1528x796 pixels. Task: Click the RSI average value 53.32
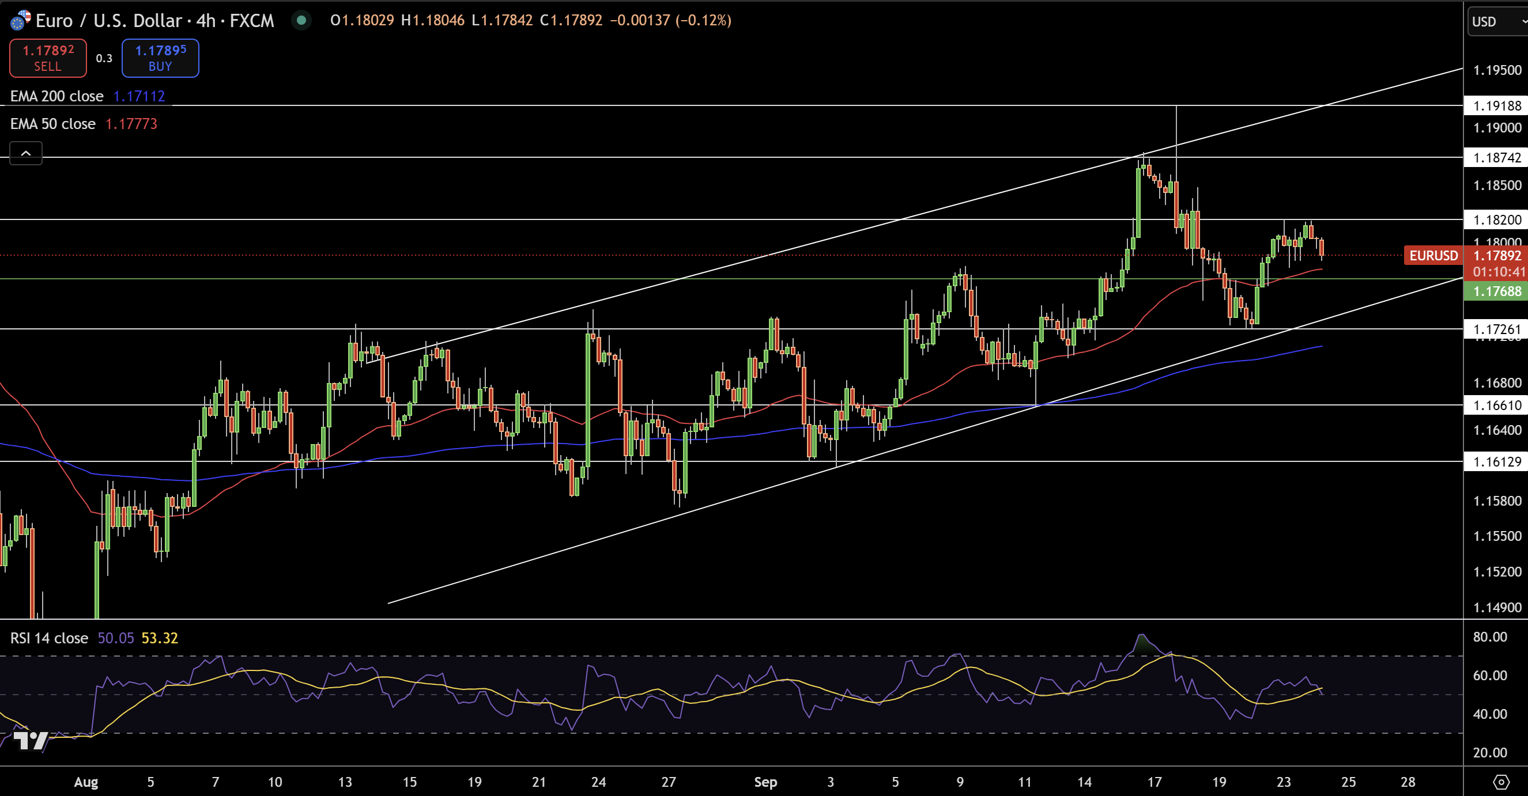point(160,638)
